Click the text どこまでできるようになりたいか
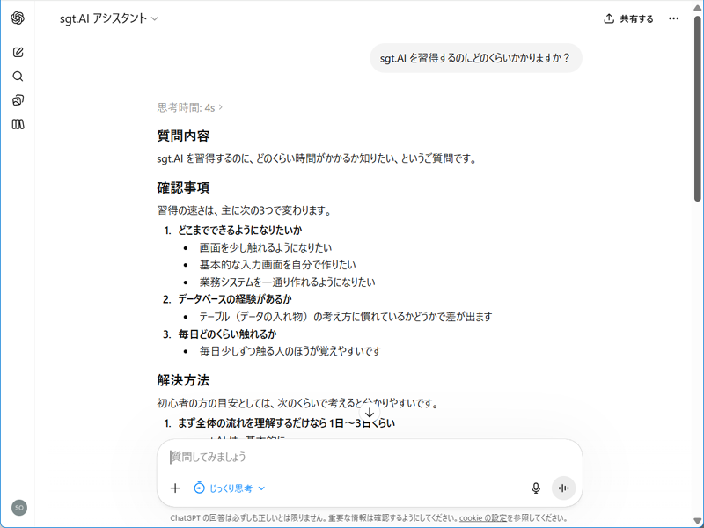 pos(239,231)
